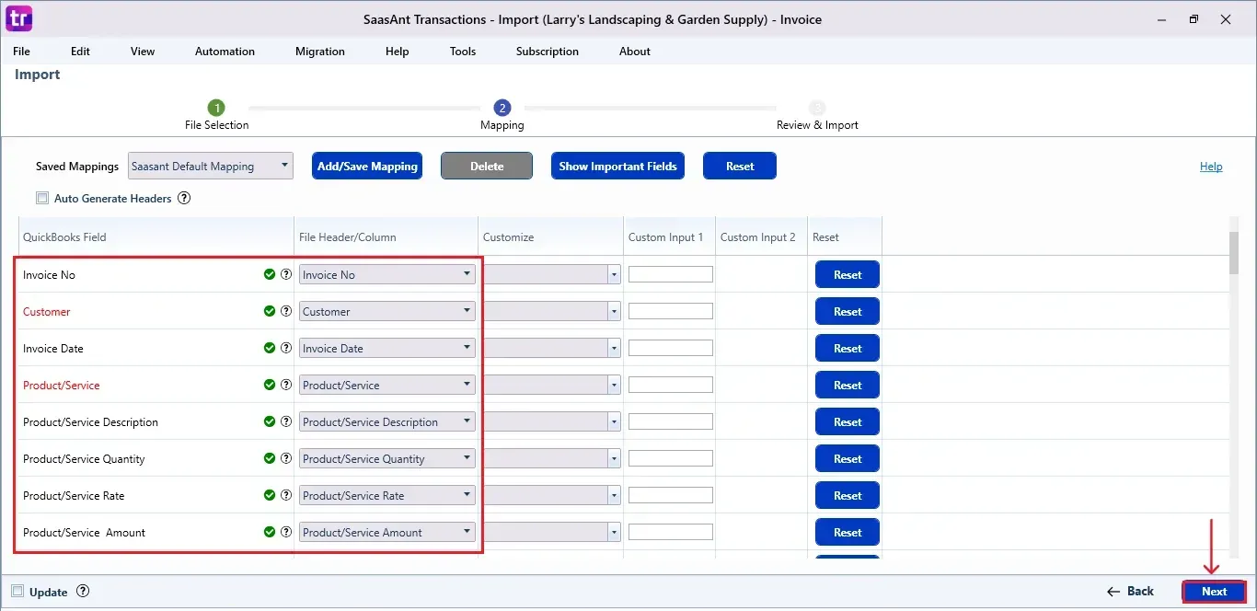Click green check icon for Product/Service Quantity
Screen dimensions: 1257x611
pyautogui.click(x=270, y=458)
